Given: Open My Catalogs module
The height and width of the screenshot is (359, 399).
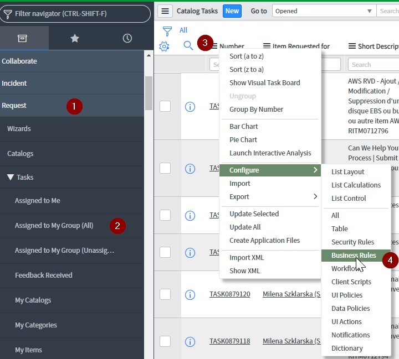Looking at the screenshot, I should (72, 300).
